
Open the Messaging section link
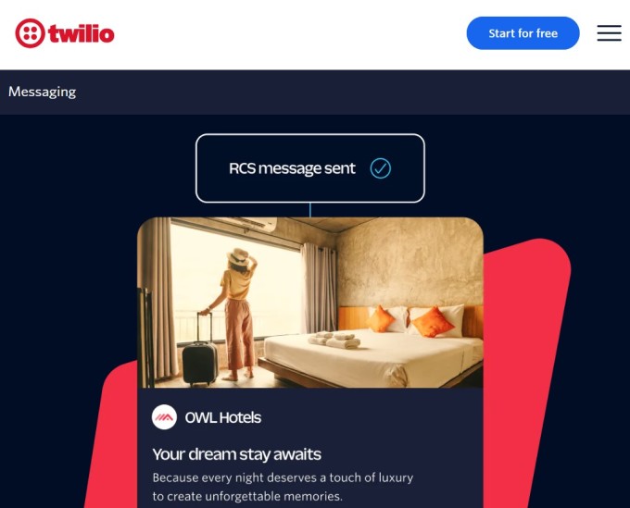(x=43, y=92)
